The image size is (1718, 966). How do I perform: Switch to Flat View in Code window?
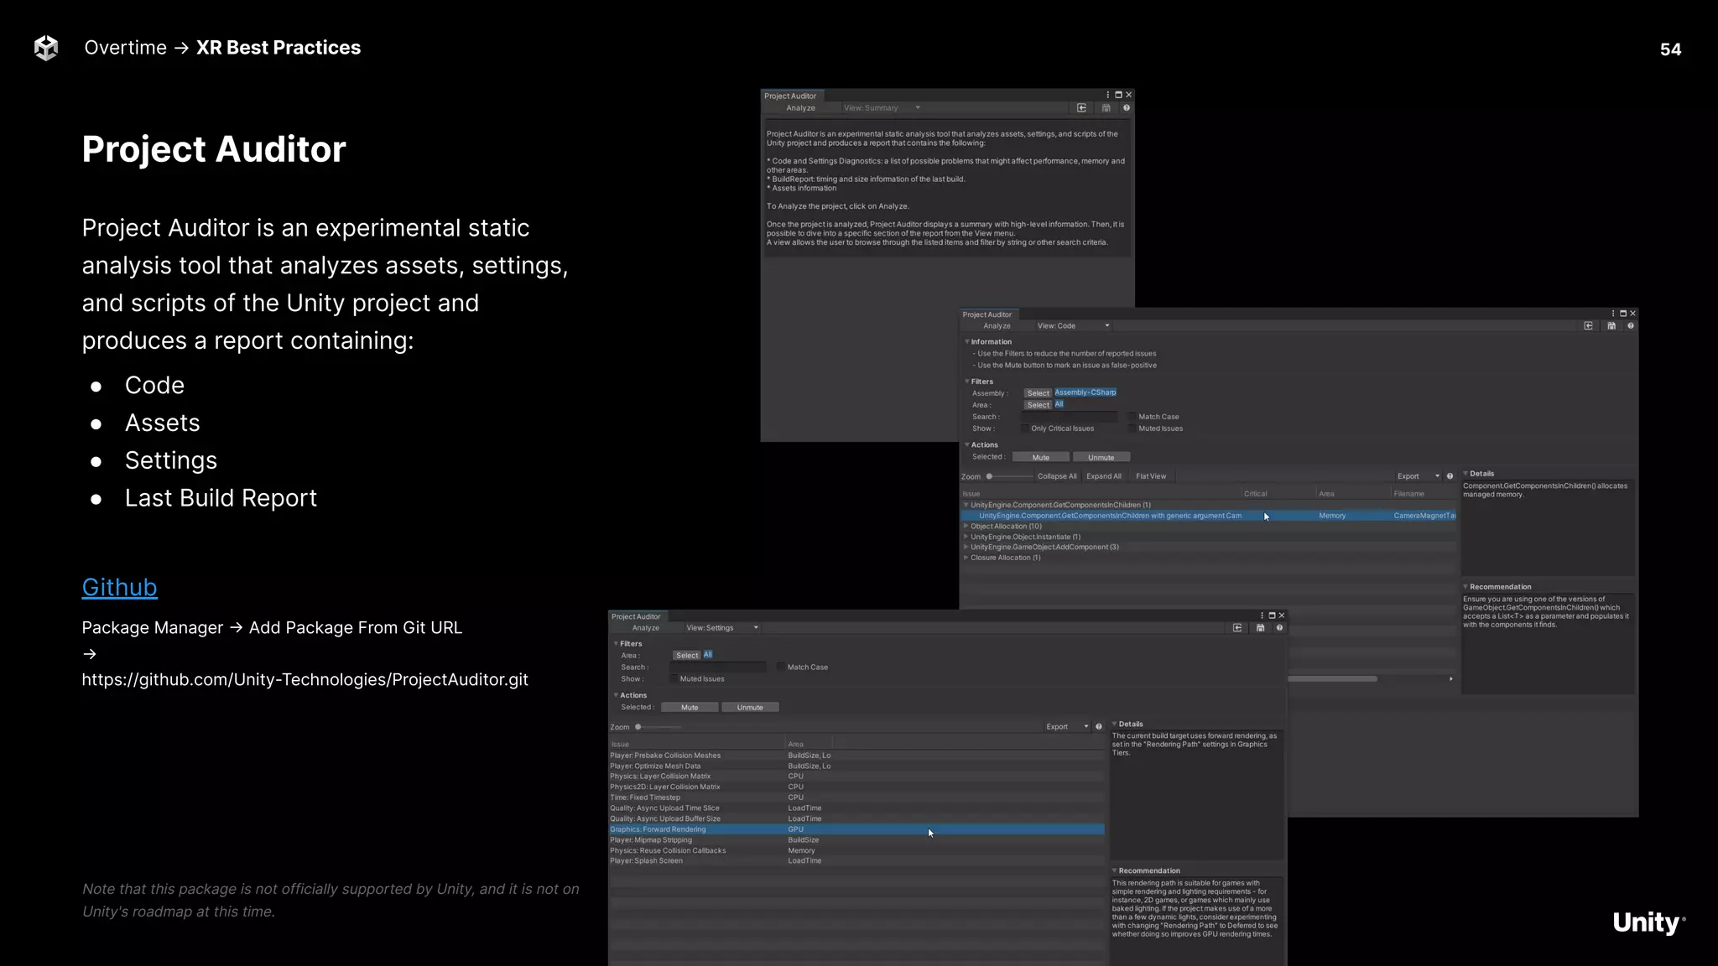tap(1151, 476)
